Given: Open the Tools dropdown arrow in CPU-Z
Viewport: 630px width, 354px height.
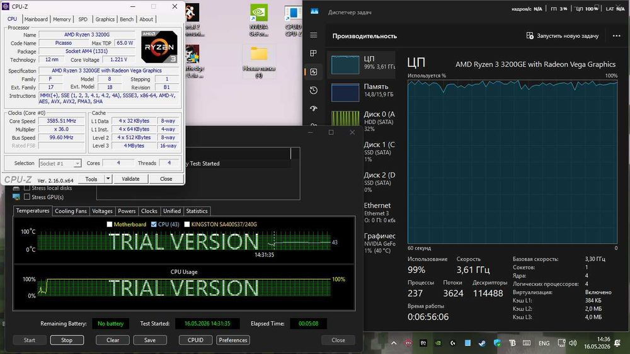Looking at the screenshot, I should 108,179.
